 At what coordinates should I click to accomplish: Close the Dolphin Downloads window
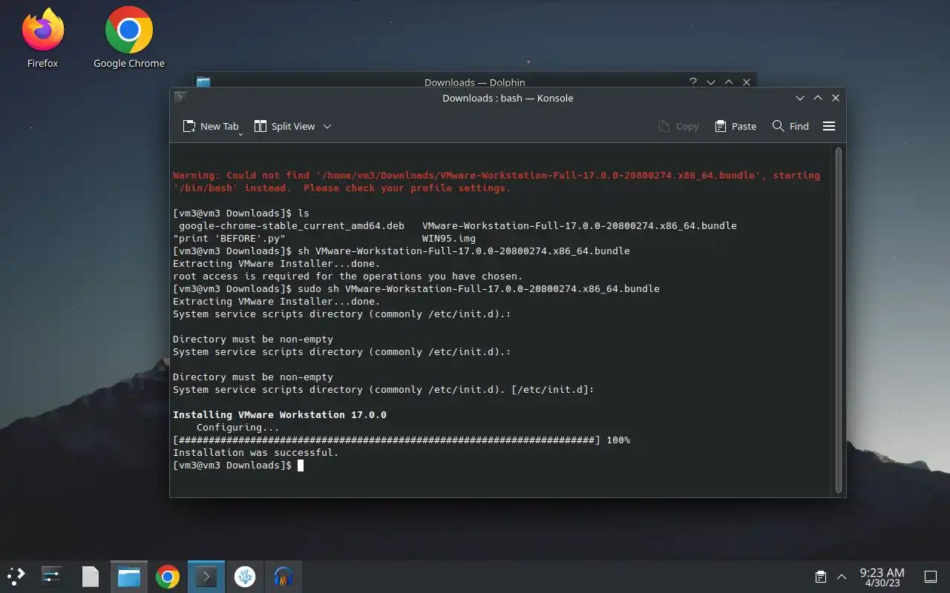(747, 82)
